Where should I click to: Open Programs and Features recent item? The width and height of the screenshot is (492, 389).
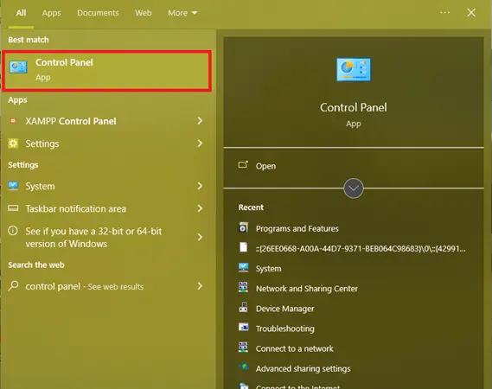click(297, 228)
